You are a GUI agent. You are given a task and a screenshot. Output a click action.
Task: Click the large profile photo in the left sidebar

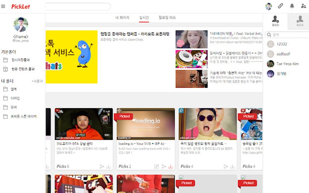(x=21, y=25)
